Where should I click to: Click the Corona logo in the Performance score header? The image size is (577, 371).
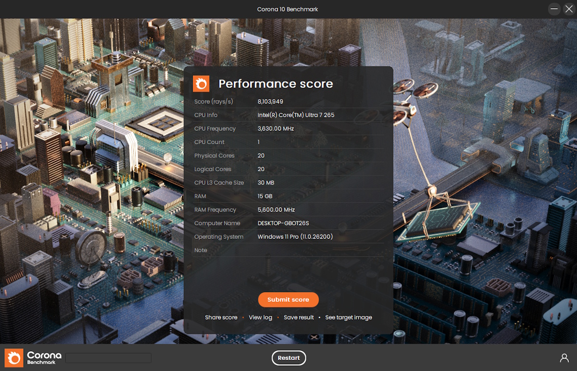(x=201, y=84)
